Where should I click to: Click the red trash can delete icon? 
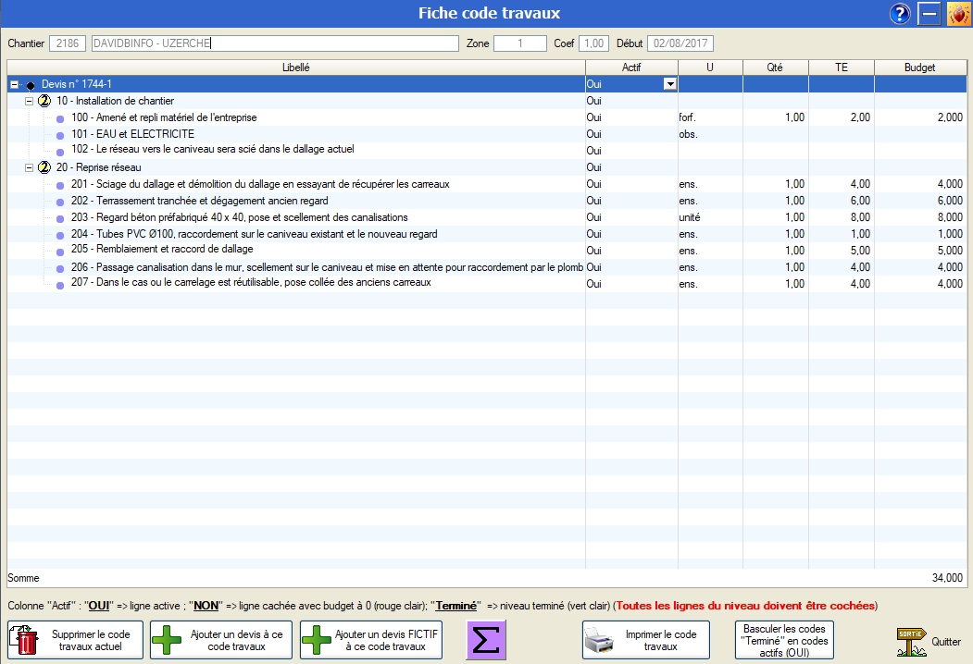click(28, 640)
